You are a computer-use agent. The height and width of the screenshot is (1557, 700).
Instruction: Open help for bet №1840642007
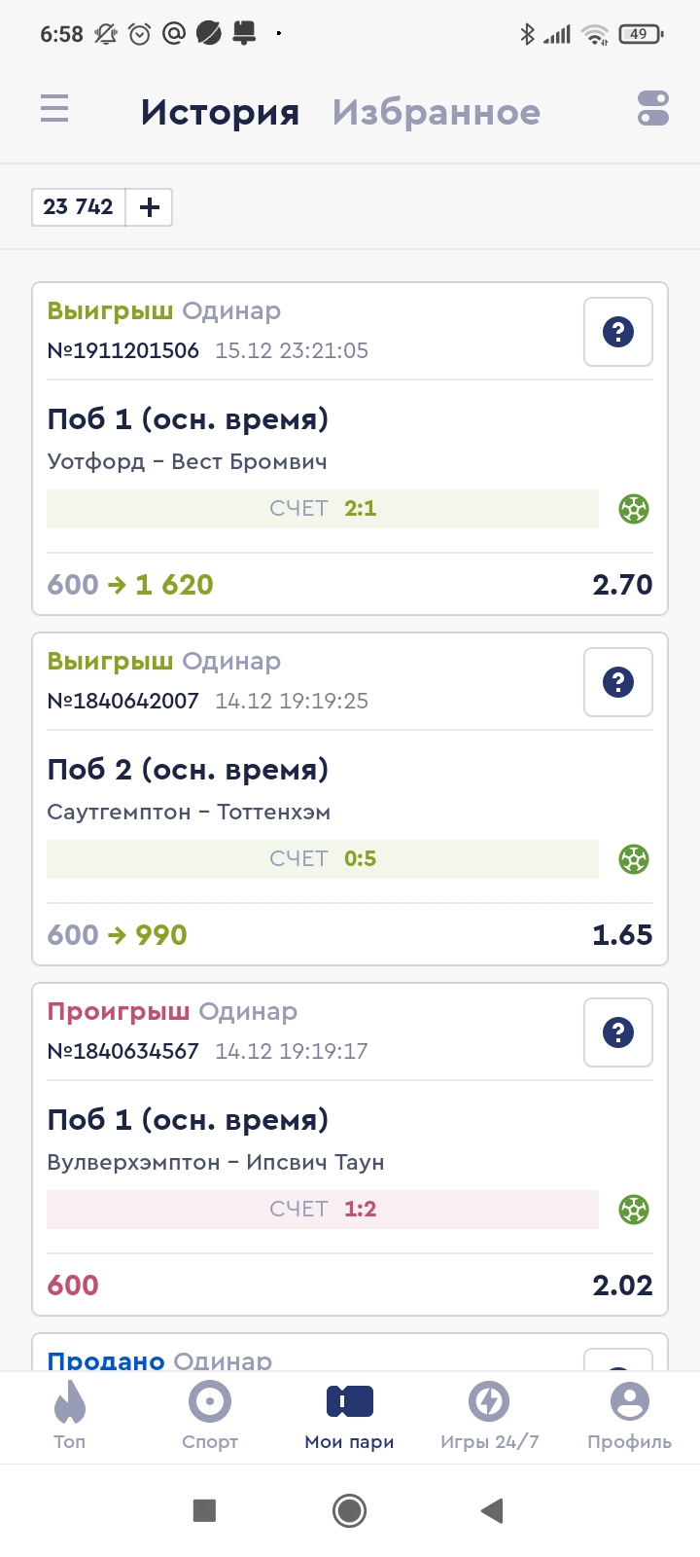[x=617, y=682]
